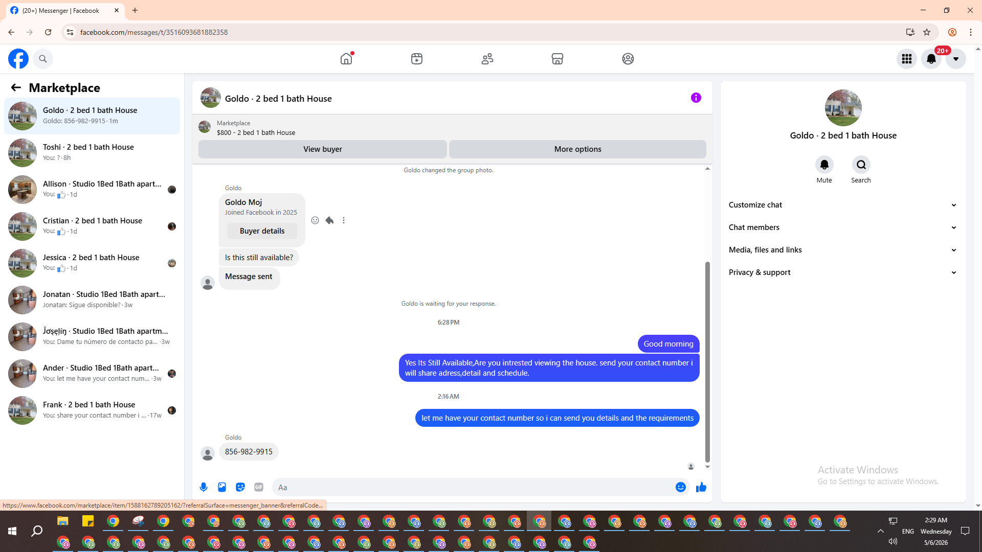Open the Chrome profile avatar icon
The image size is (982, 552).
click(952, 32)
